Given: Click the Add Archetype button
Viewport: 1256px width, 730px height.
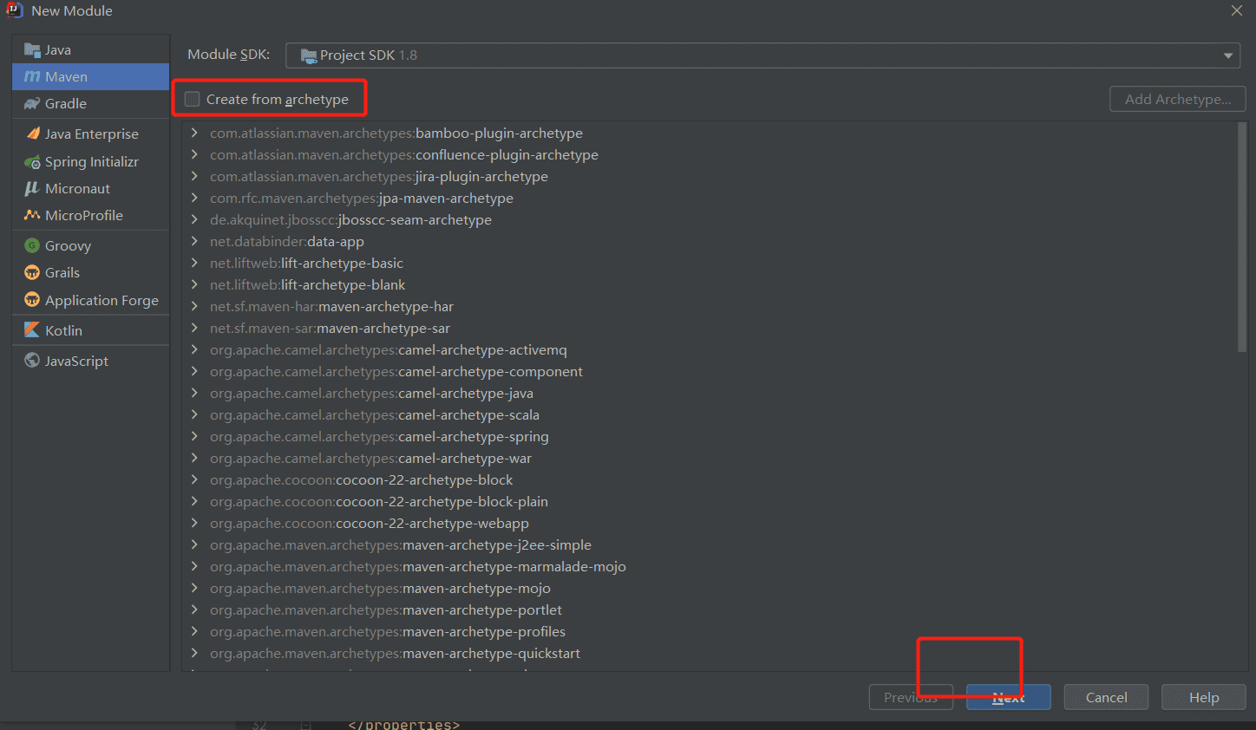Looking at the screenshot, I should 1178,99.
